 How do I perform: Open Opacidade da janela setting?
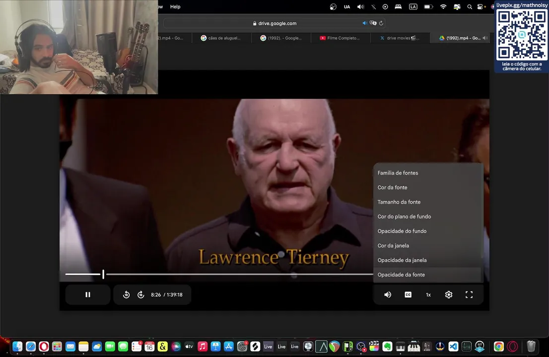pos(427,260)
